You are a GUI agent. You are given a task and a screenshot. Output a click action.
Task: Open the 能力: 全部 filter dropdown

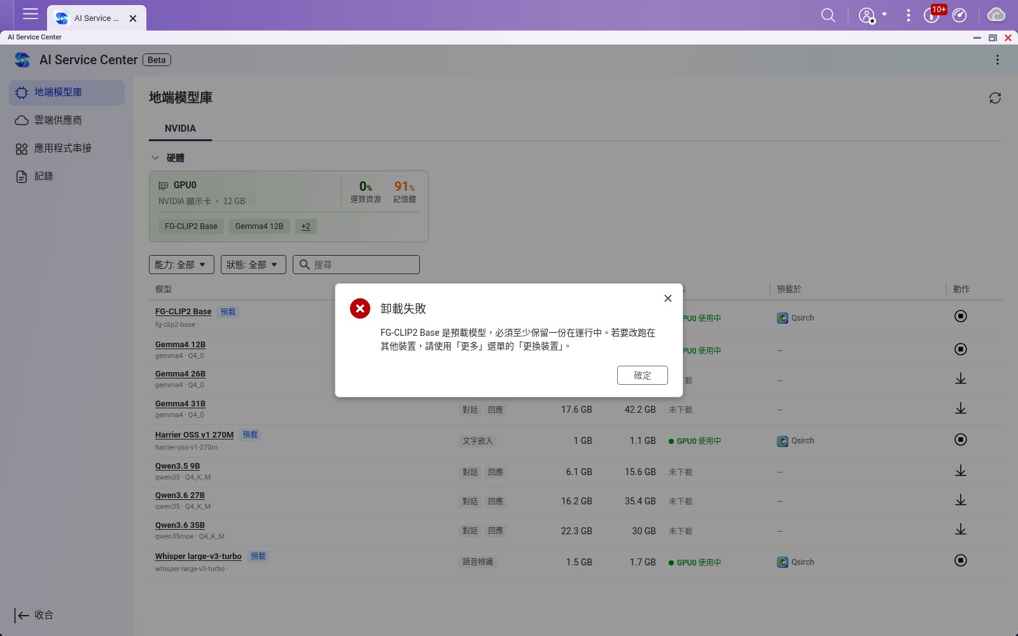[181, 265]
